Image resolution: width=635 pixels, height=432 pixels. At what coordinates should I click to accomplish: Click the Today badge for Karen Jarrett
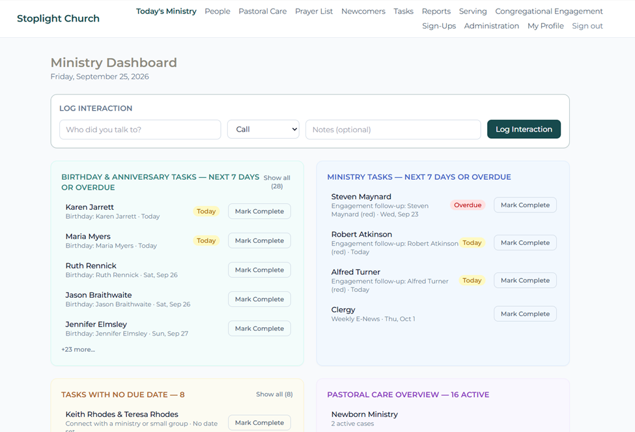[206, 211]
